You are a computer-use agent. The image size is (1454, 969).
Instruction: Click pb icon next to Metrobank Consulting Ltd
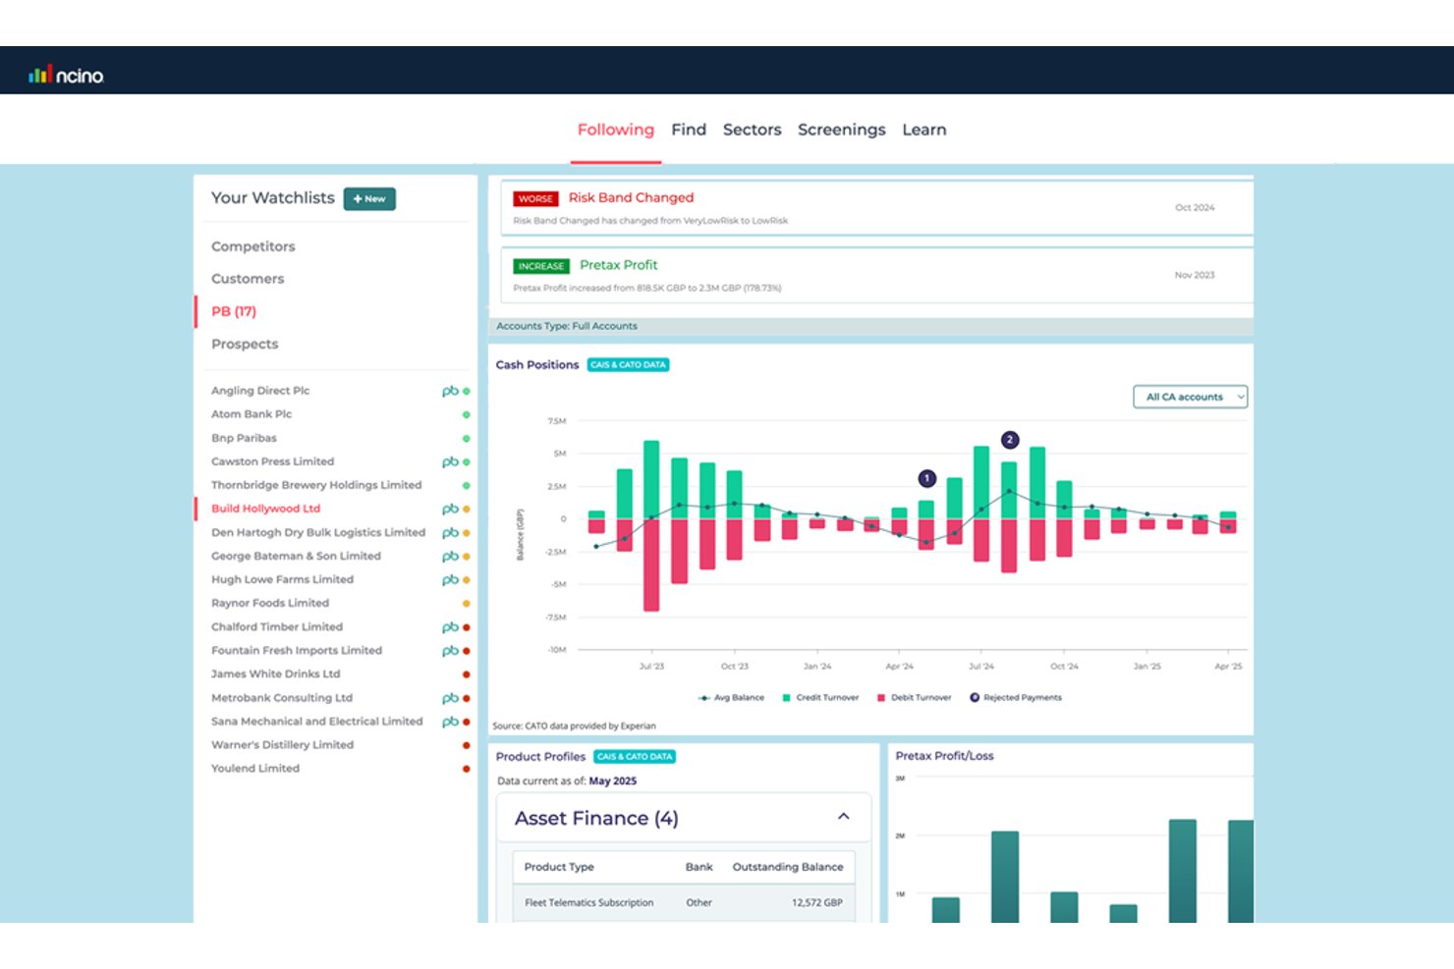(x=450, y=698)
